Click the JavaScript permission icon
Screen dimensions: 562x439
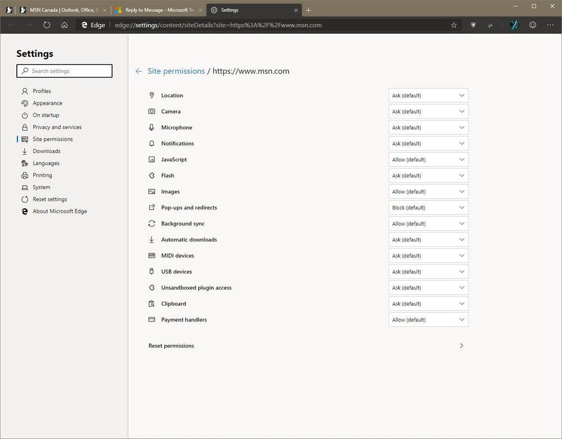pos(152,160)
